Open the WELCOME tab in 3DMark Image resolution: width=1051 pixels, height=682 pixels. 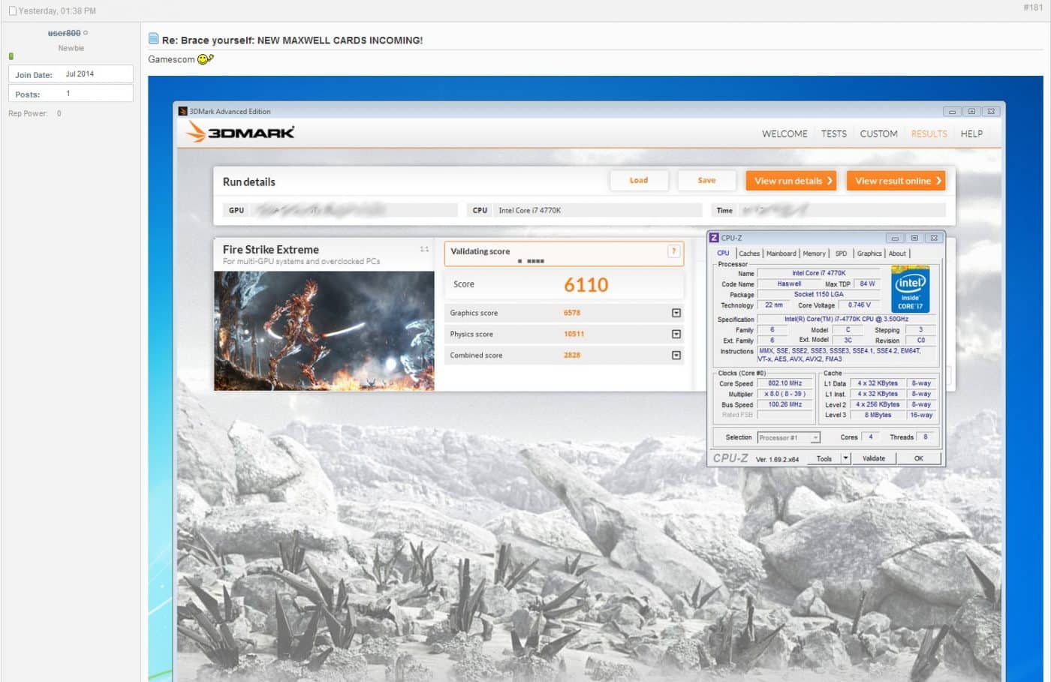pyautogui.click(x=784, y=134)
